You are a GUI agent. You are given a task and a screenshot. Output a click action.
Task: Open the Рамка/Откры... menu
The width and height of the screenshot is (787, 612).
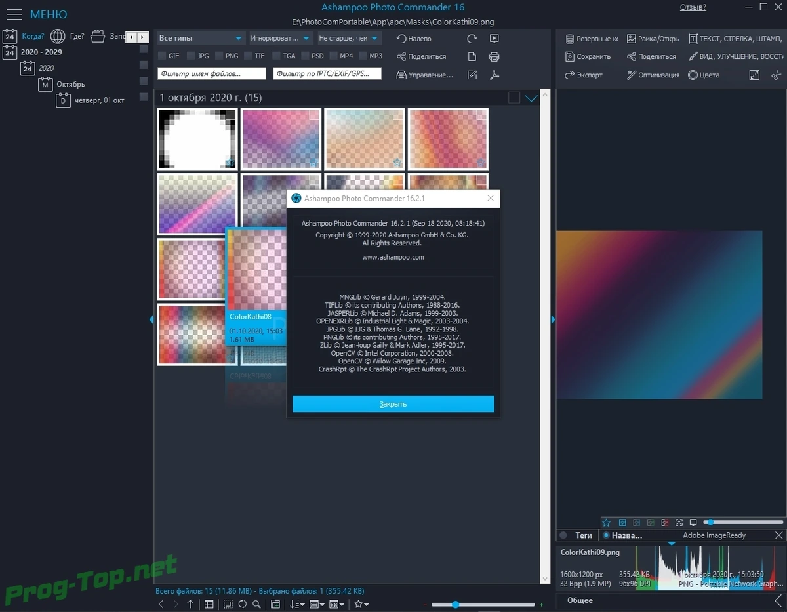(x=653, y=39)
